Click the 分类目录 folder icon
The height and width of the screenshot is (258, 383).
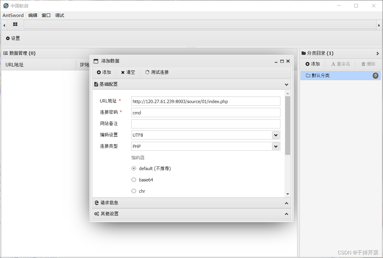pyautogui.click(x=304, y=53)
